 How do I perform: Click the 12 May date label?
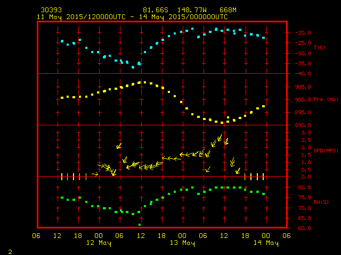click(x=99, y=243)
